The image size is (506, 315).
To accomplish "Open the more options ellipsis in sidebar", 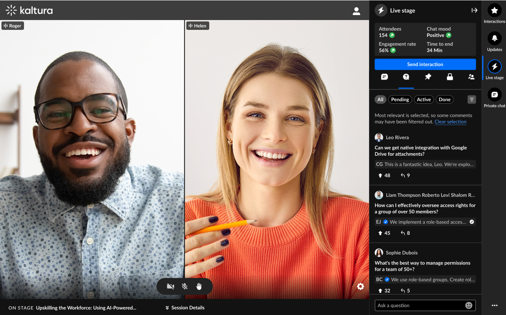I will (494, 305).
